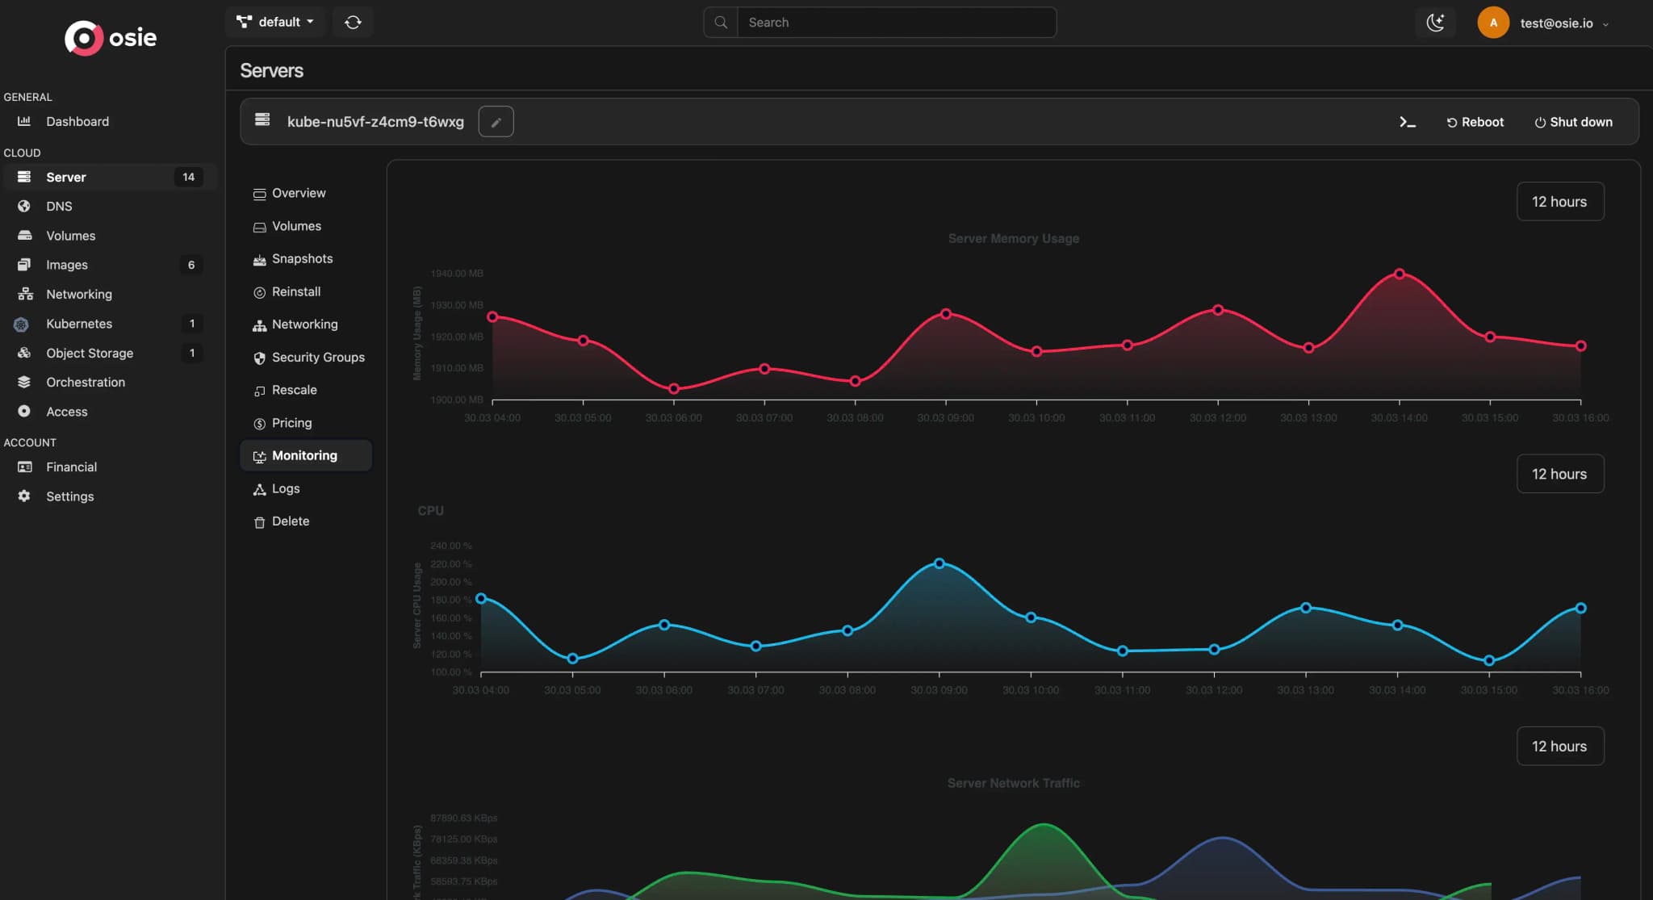The height and width of the screenshot is (900, 1653).
Task: Open the 12 hours range selector for Memory chart
Action: pos(1559,201)
